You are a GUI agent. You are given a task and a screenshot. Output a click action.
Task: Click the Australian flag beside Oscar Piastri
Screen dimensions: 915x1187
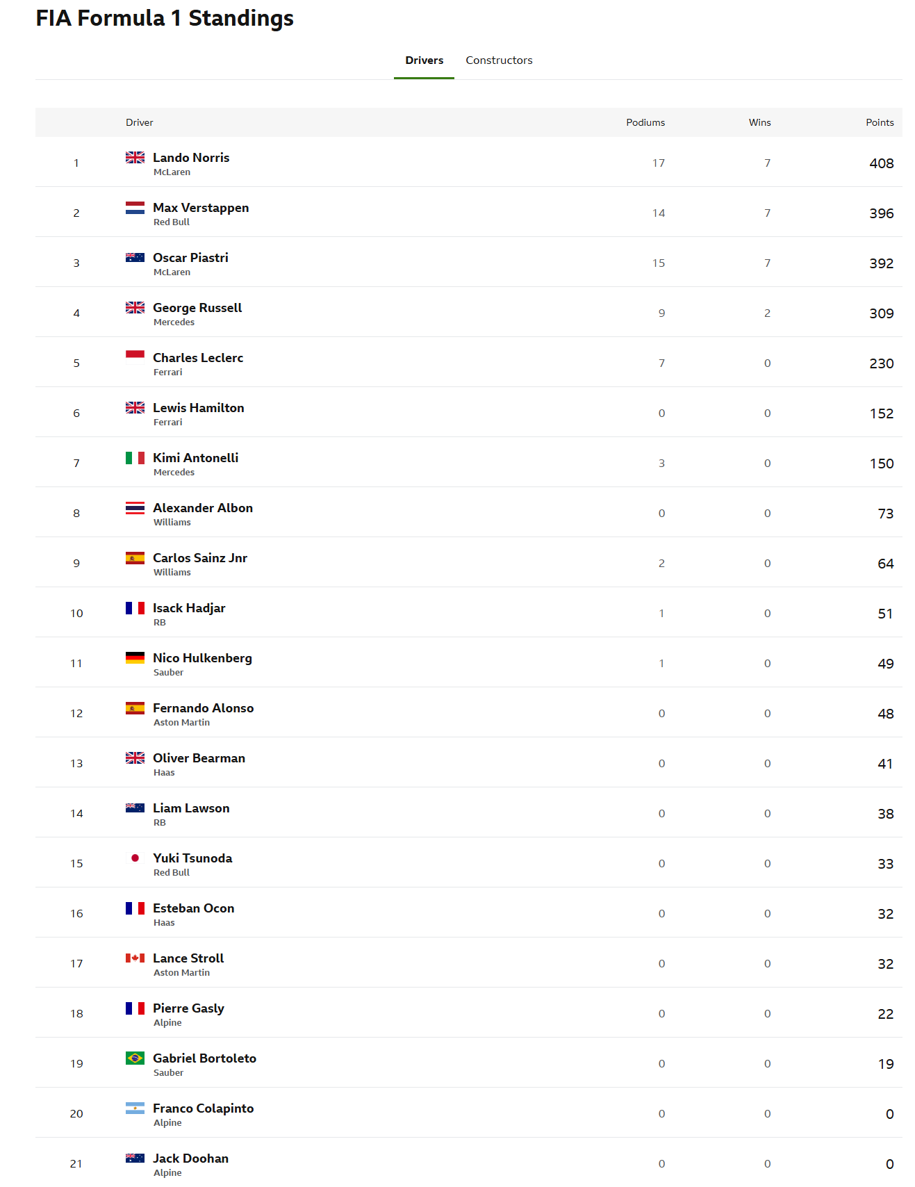coord(135,258)
